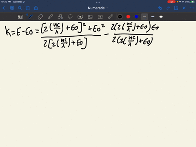Open the search magnifier
The width and height of the screenshot is (196, 147).
pyautogui.click(x=20, y=8)
